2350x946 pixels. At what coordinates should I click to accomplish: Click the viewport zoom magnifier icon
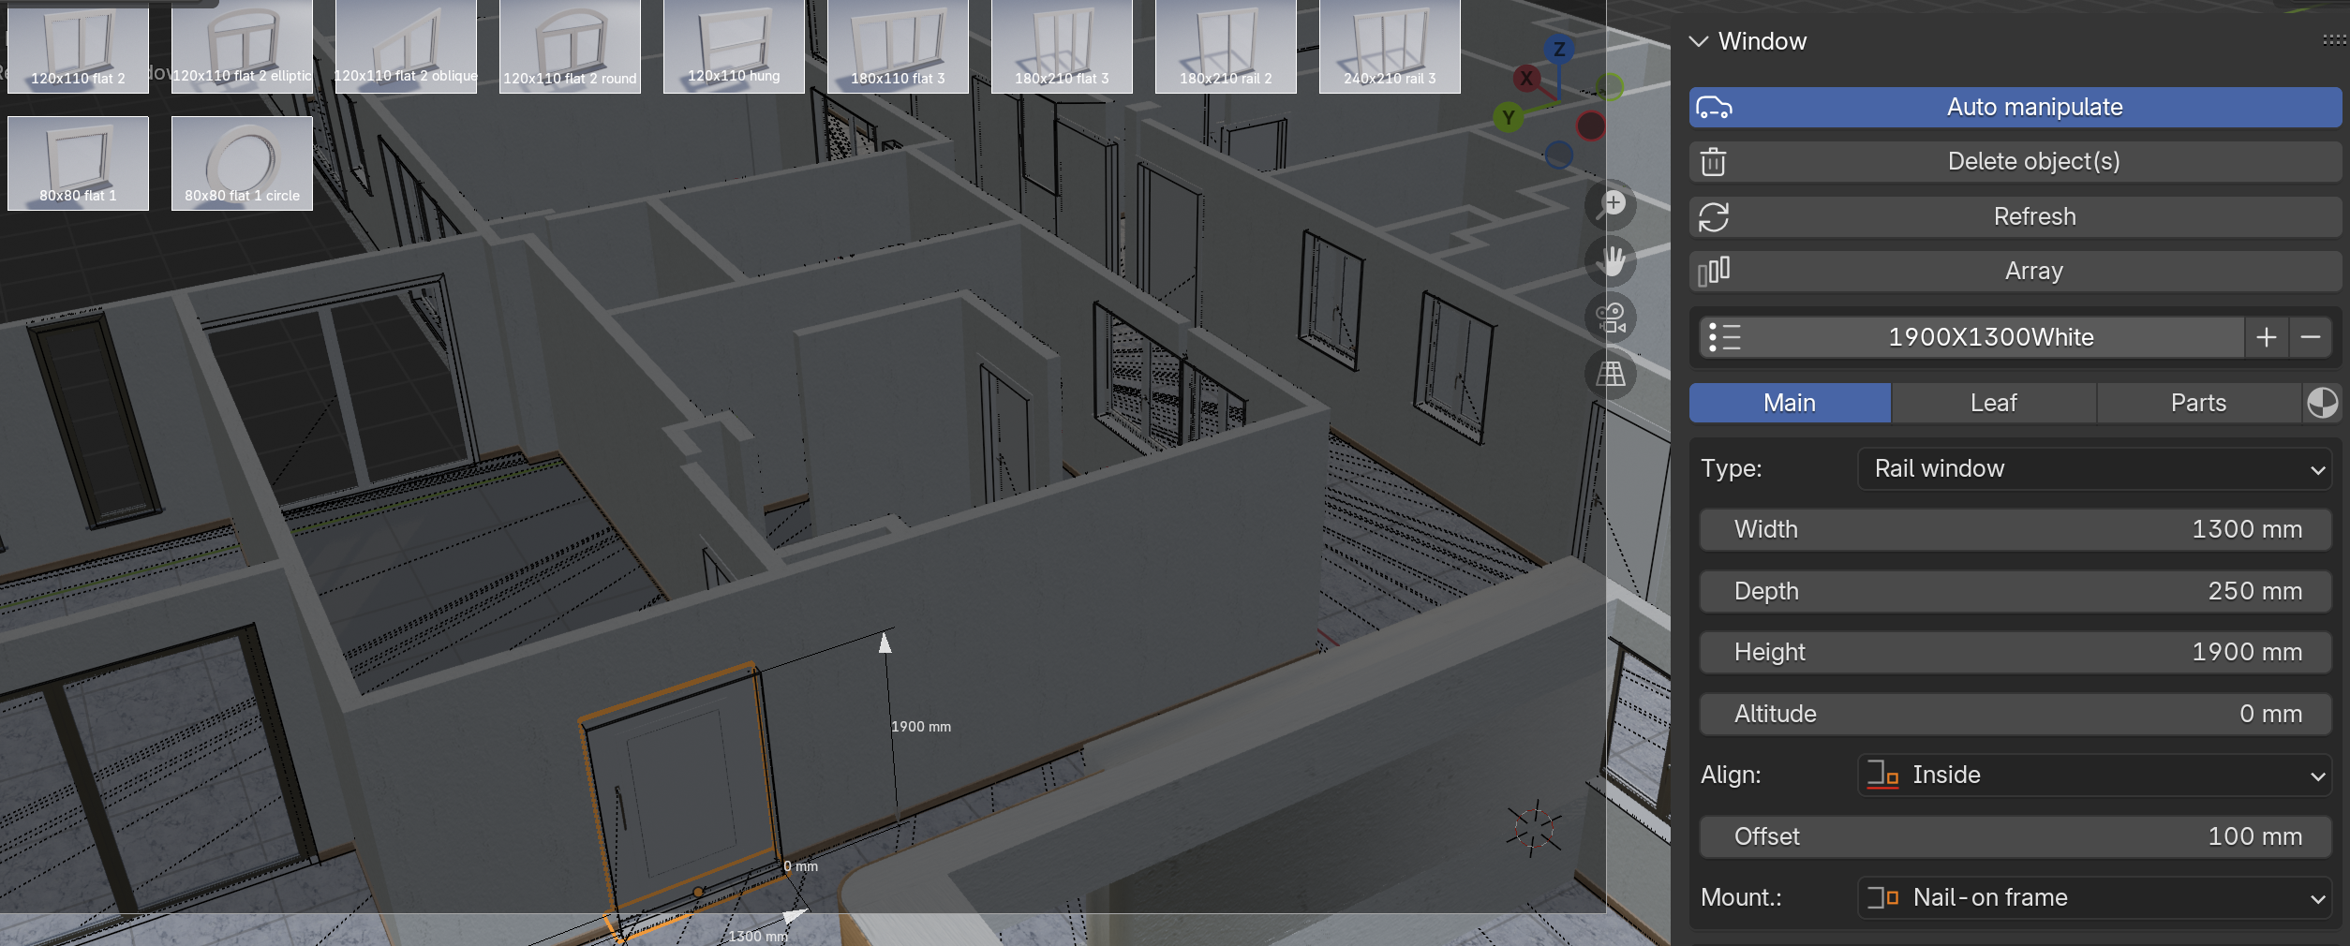tap(1610, 205)
